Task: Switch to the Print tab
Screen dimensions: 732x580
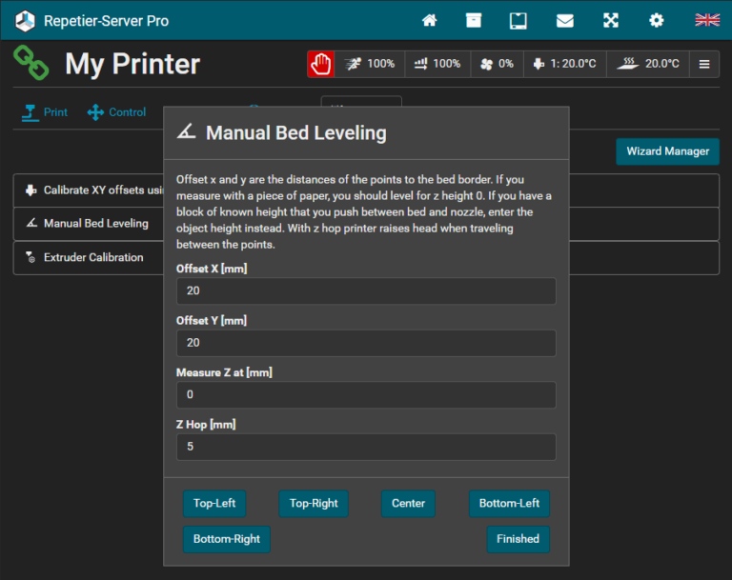Action: coord(45,112)
